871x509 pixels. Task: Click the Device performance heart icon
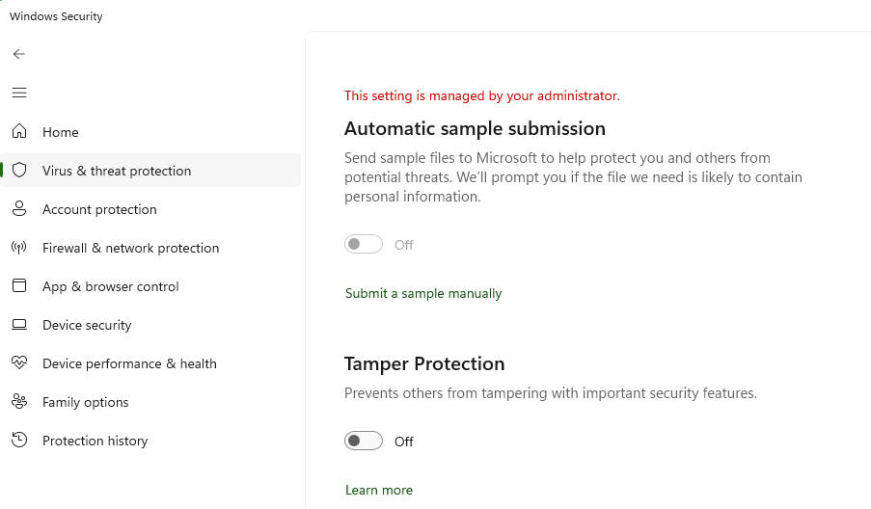coord(19,363)
